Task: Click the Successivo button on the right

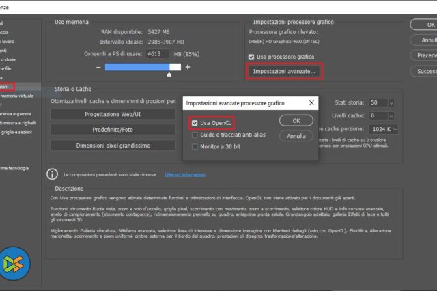Action: (423, 71)
